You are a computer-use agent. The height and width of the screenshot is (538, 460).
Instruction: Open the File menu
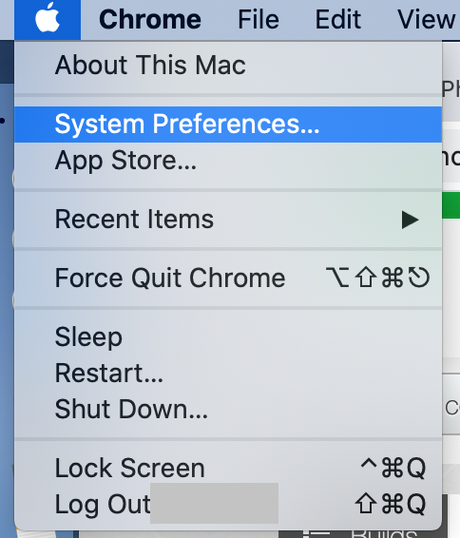click(x=259, y=19)
